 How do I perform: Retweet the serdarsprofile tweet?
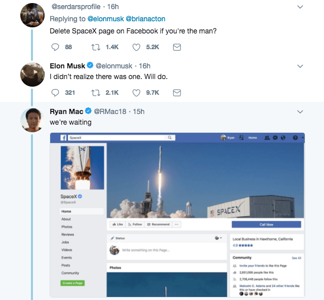point(95,47)
